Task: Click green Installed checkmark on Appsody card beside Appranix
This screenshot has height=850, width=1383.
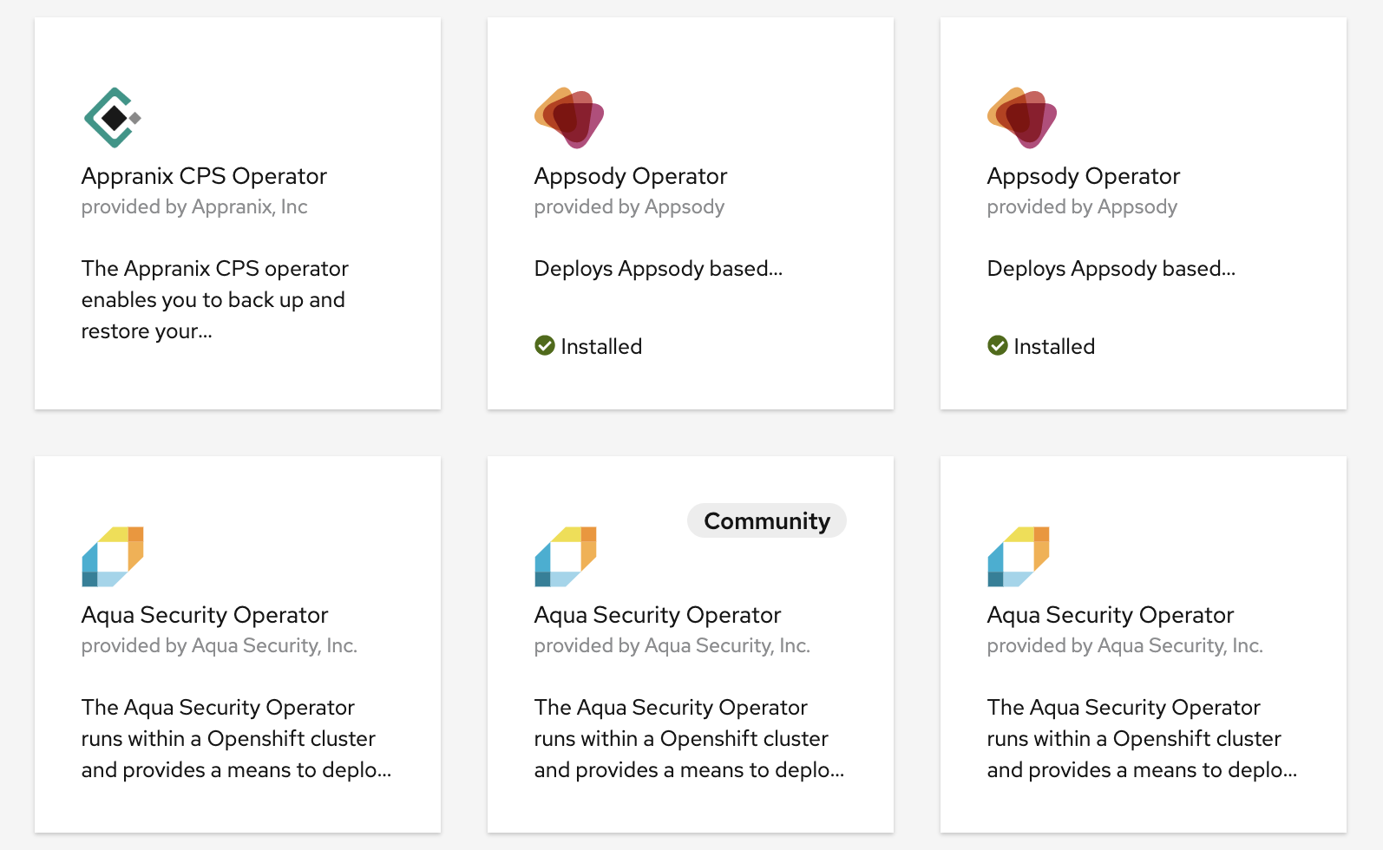Action: pyautogui.click(x=545, y=346)
